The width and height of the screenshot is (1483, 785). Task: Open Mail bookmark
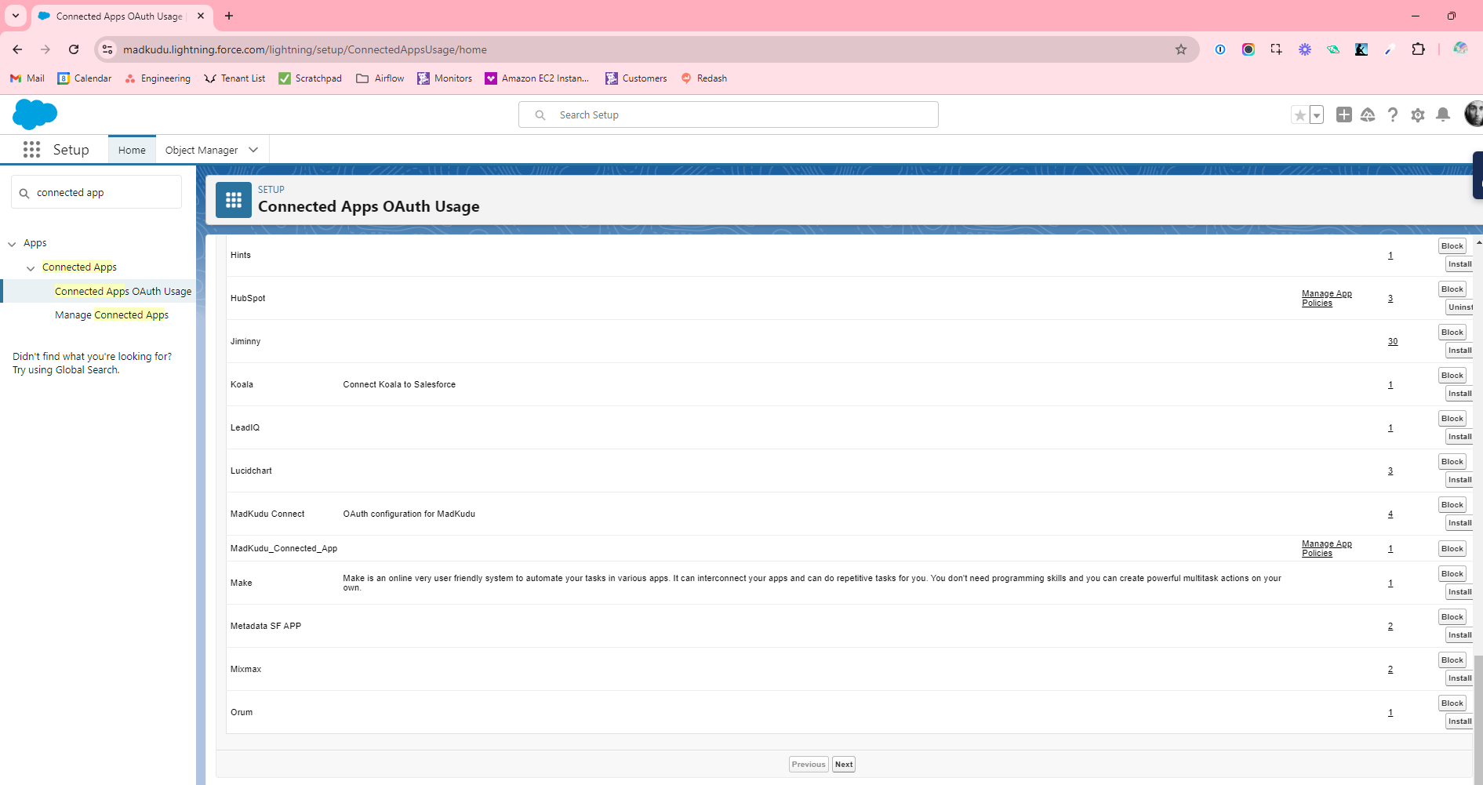[x=27, y=78]
